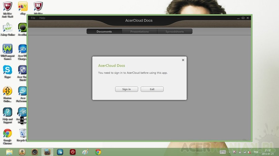
Task: Switch to the Spreadsheets tab
Action: point(175,31)
